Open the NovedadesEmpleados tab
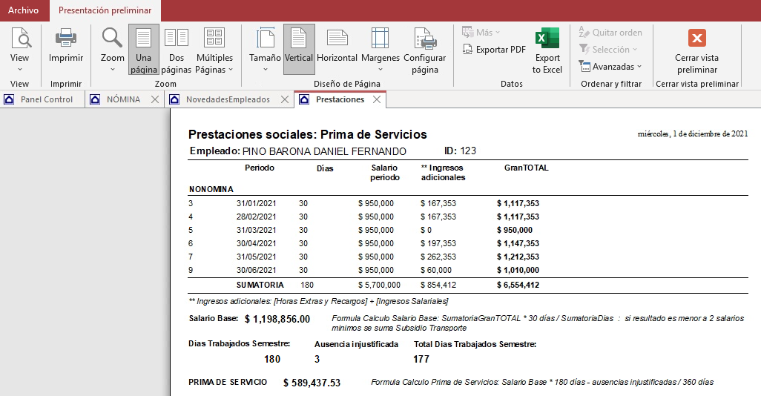The height and width of the screenshot is (396, 761). coord(228,99)
